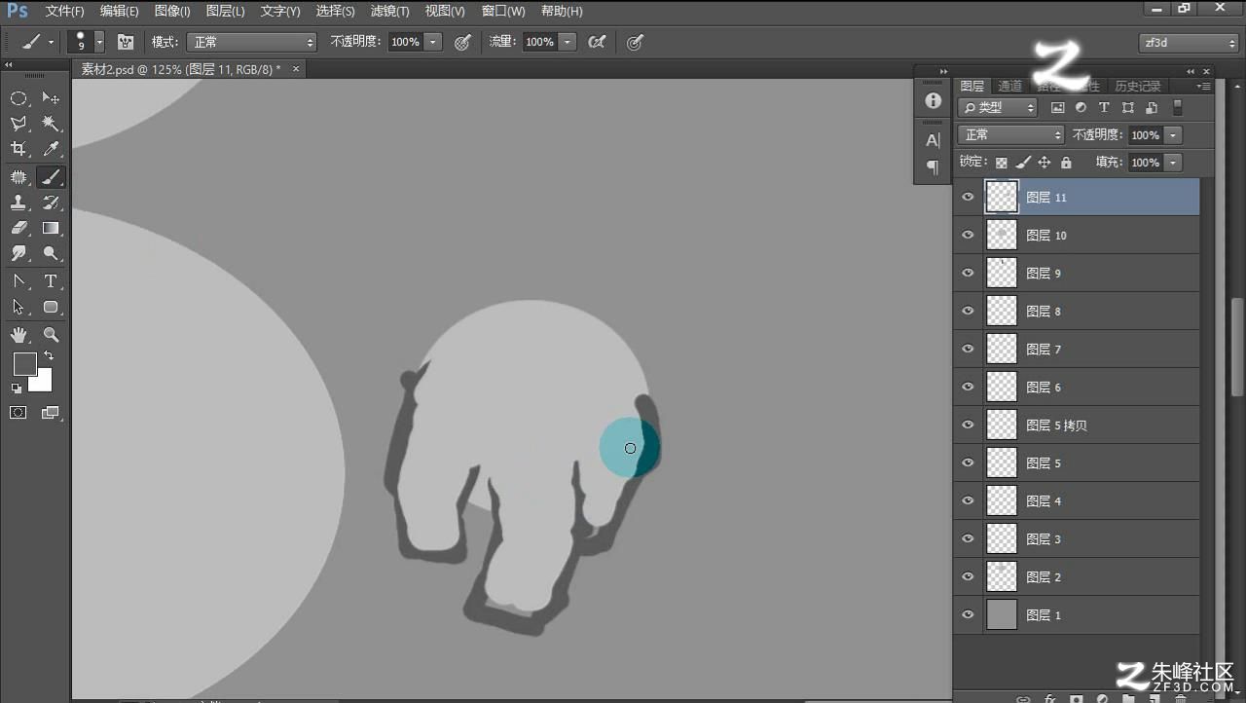
Task: Toggle the layer filtering switch
Action: pos(1177,108)
